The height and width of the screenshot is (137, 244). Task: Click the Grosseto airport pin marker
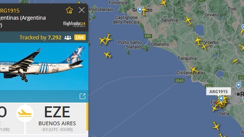[140, 10]
